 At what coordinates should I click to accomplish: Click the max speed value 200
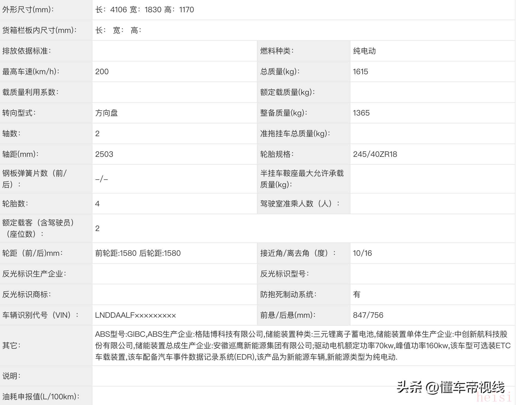(x=102, y=71)
